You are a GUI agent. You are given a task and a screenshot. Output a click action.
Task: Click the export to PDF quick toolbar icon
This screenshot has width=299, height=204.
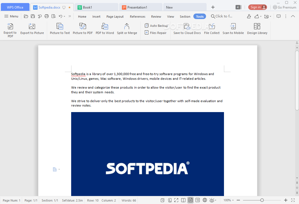coord(40,16)
